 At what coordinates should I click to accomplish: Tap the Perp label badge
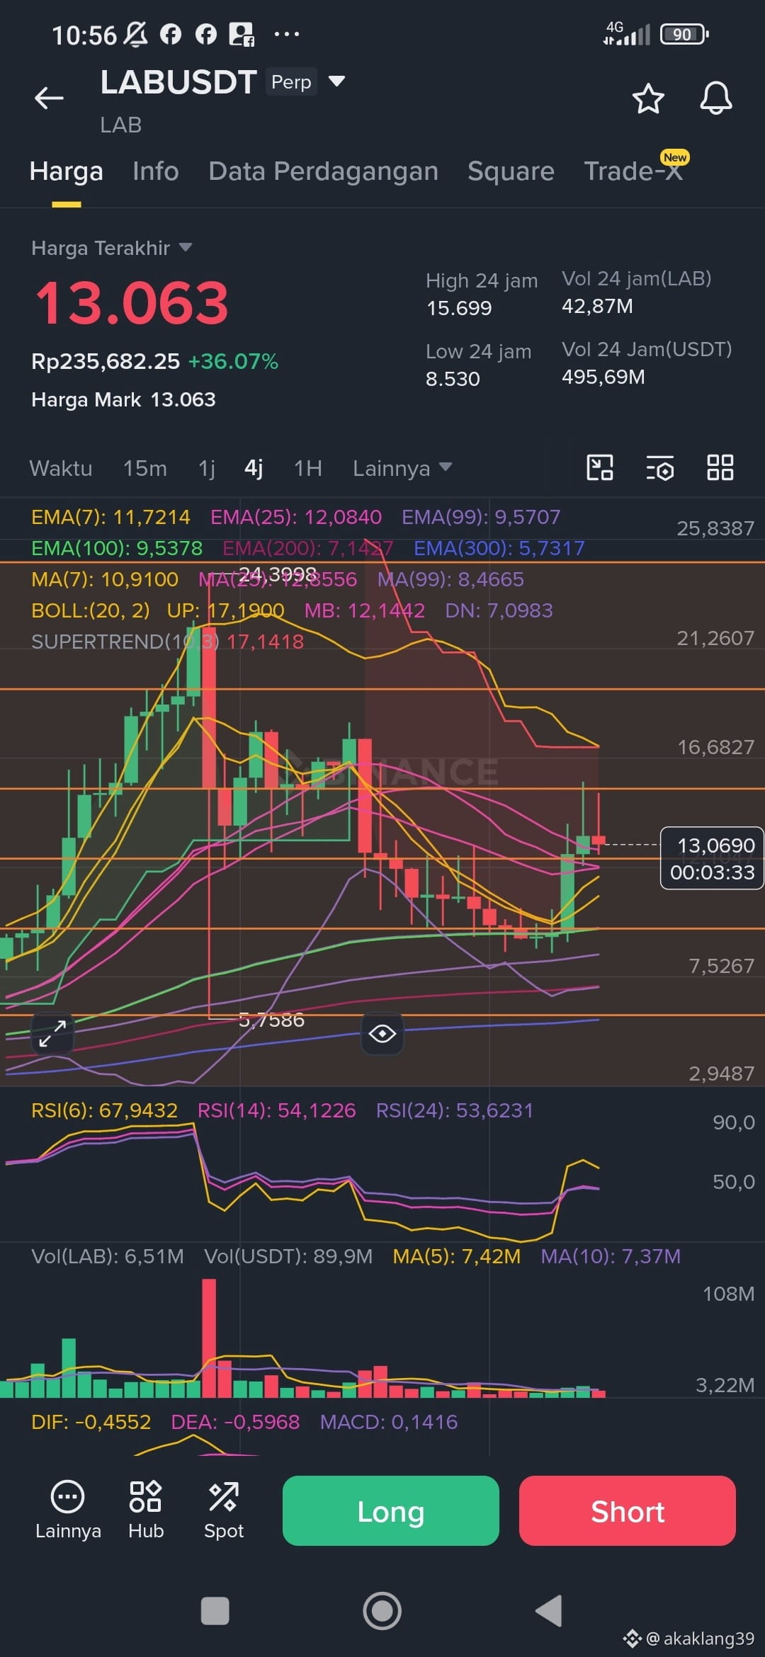click(291, 82)
